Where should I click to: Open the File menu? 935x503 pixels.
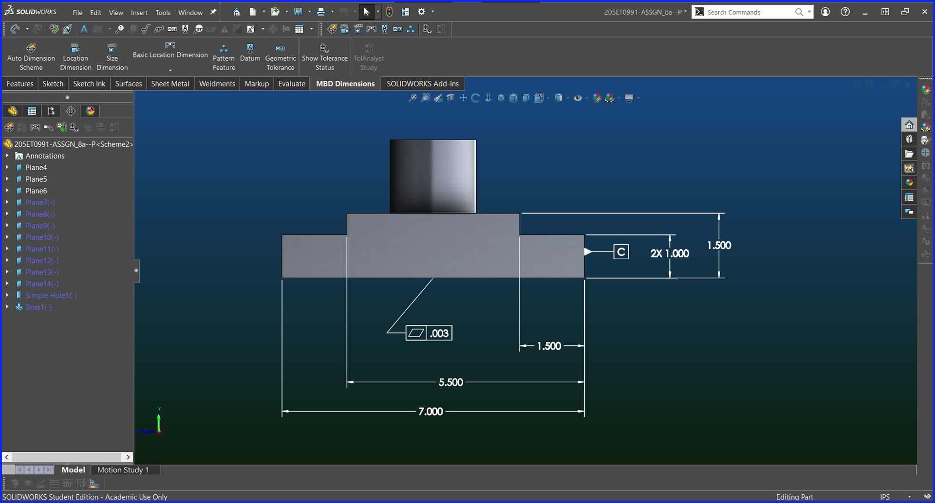(77, 13)
